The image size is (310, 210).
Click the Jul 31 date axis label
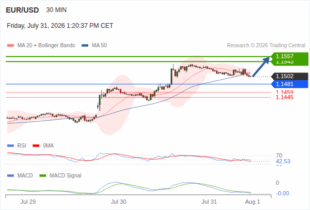(209, 202)
